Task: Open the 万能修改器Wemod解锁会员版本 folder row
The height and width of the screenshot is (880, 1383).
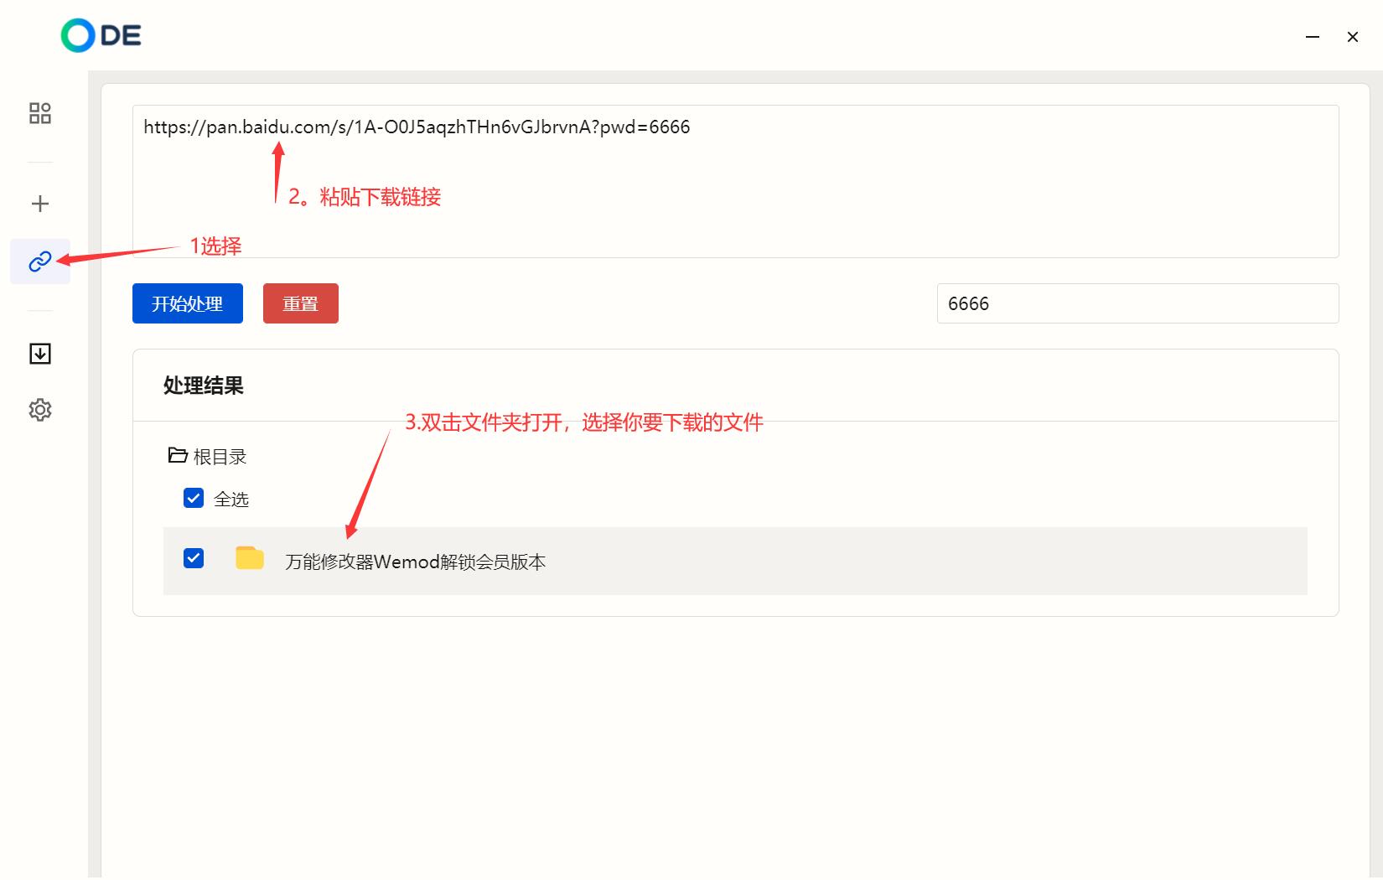Action: click(x=415, y=561)
